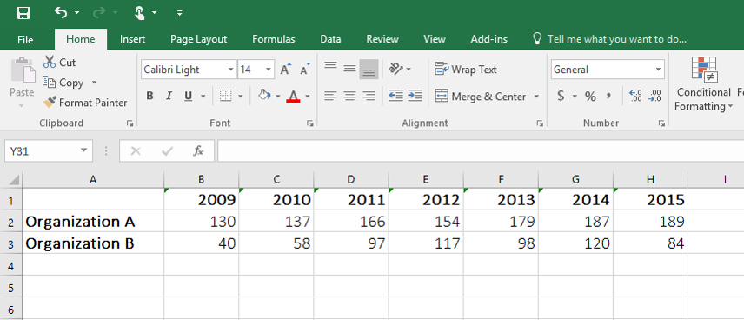Click the Insert Function fx icon
The height and width of the screenshot is (320, 744).
(198, 151)
